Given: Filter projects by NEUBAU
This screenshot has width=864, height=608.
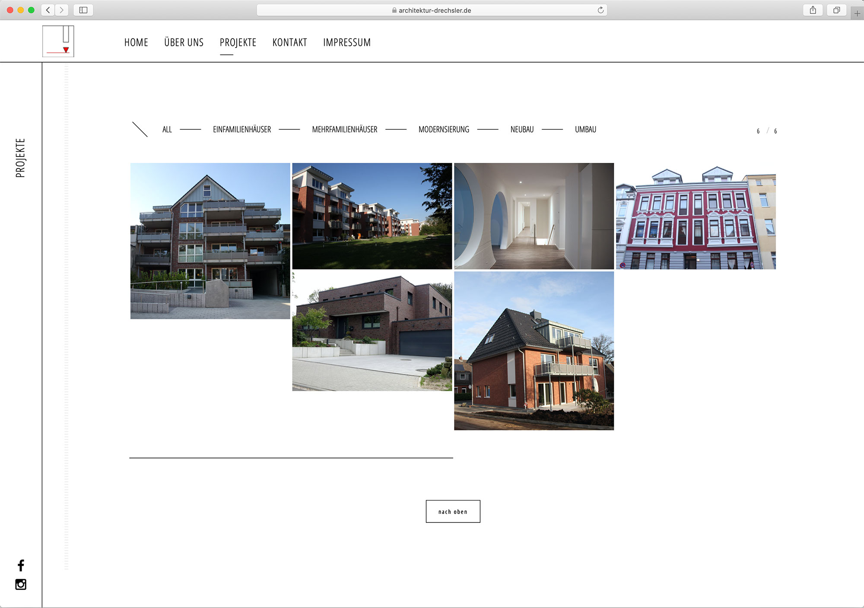Looking at the screenshot, I should (522, 129).
